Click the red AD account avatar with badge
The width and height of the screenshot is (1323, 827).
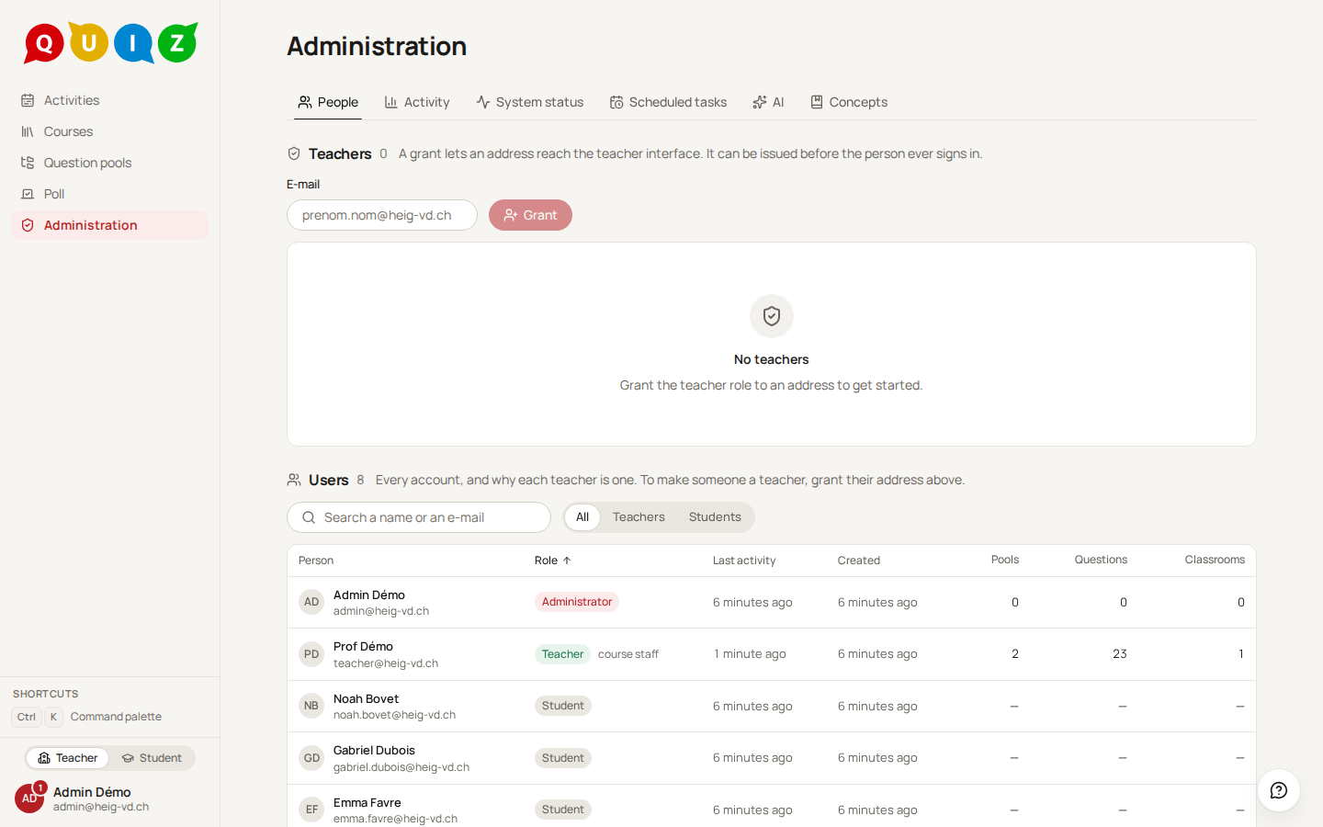pyautogui.click(x=29, y=799)
